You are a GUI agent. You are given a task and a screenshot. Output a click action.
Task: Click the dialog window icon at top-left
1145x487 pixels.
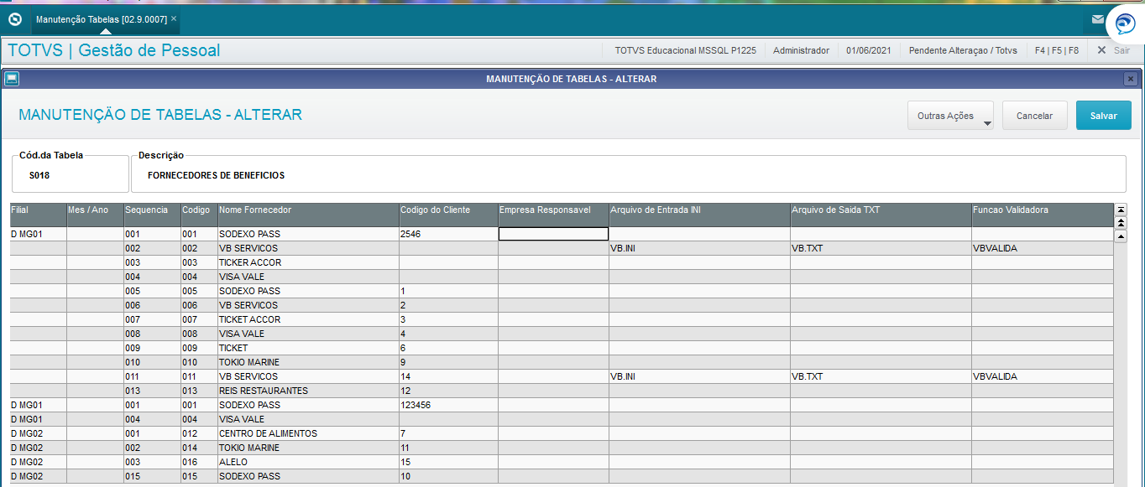tap(11, 79)
